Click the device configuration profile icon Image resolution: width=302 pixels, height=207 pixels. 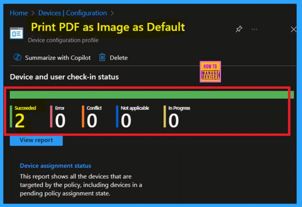pos(17,33)
